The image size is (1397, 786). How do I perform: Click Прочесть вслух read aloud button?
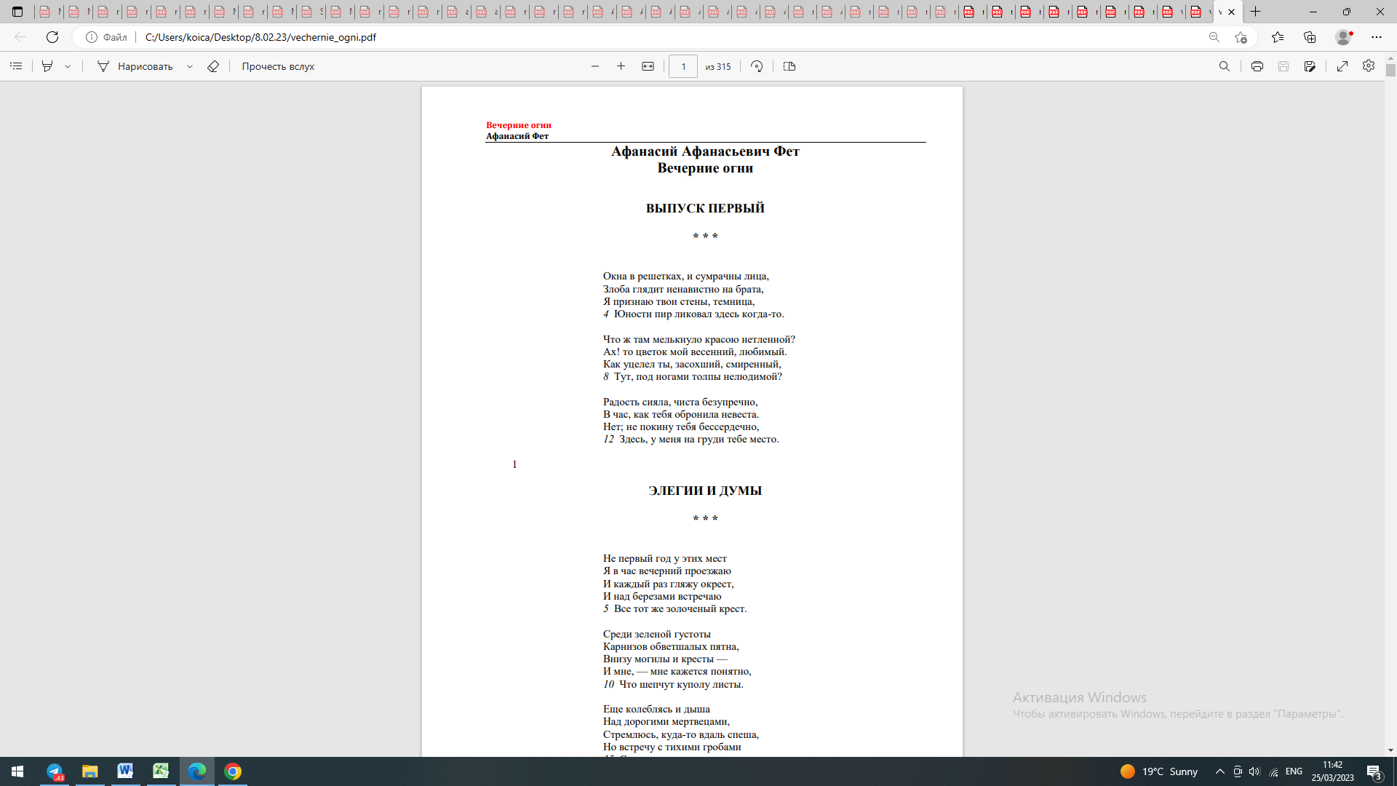[278, 66]
